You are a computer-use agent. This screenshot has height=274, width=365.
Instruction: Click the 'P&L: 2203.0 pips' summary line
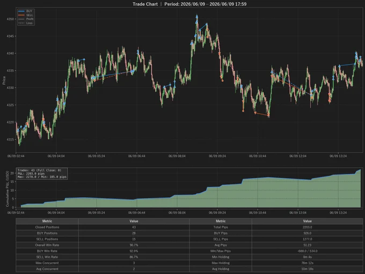[31, 174]
